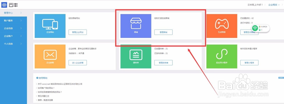The image size is (284, 104).
Task: Click the 当前版本：未开通 text
Action: coord(76,53)
